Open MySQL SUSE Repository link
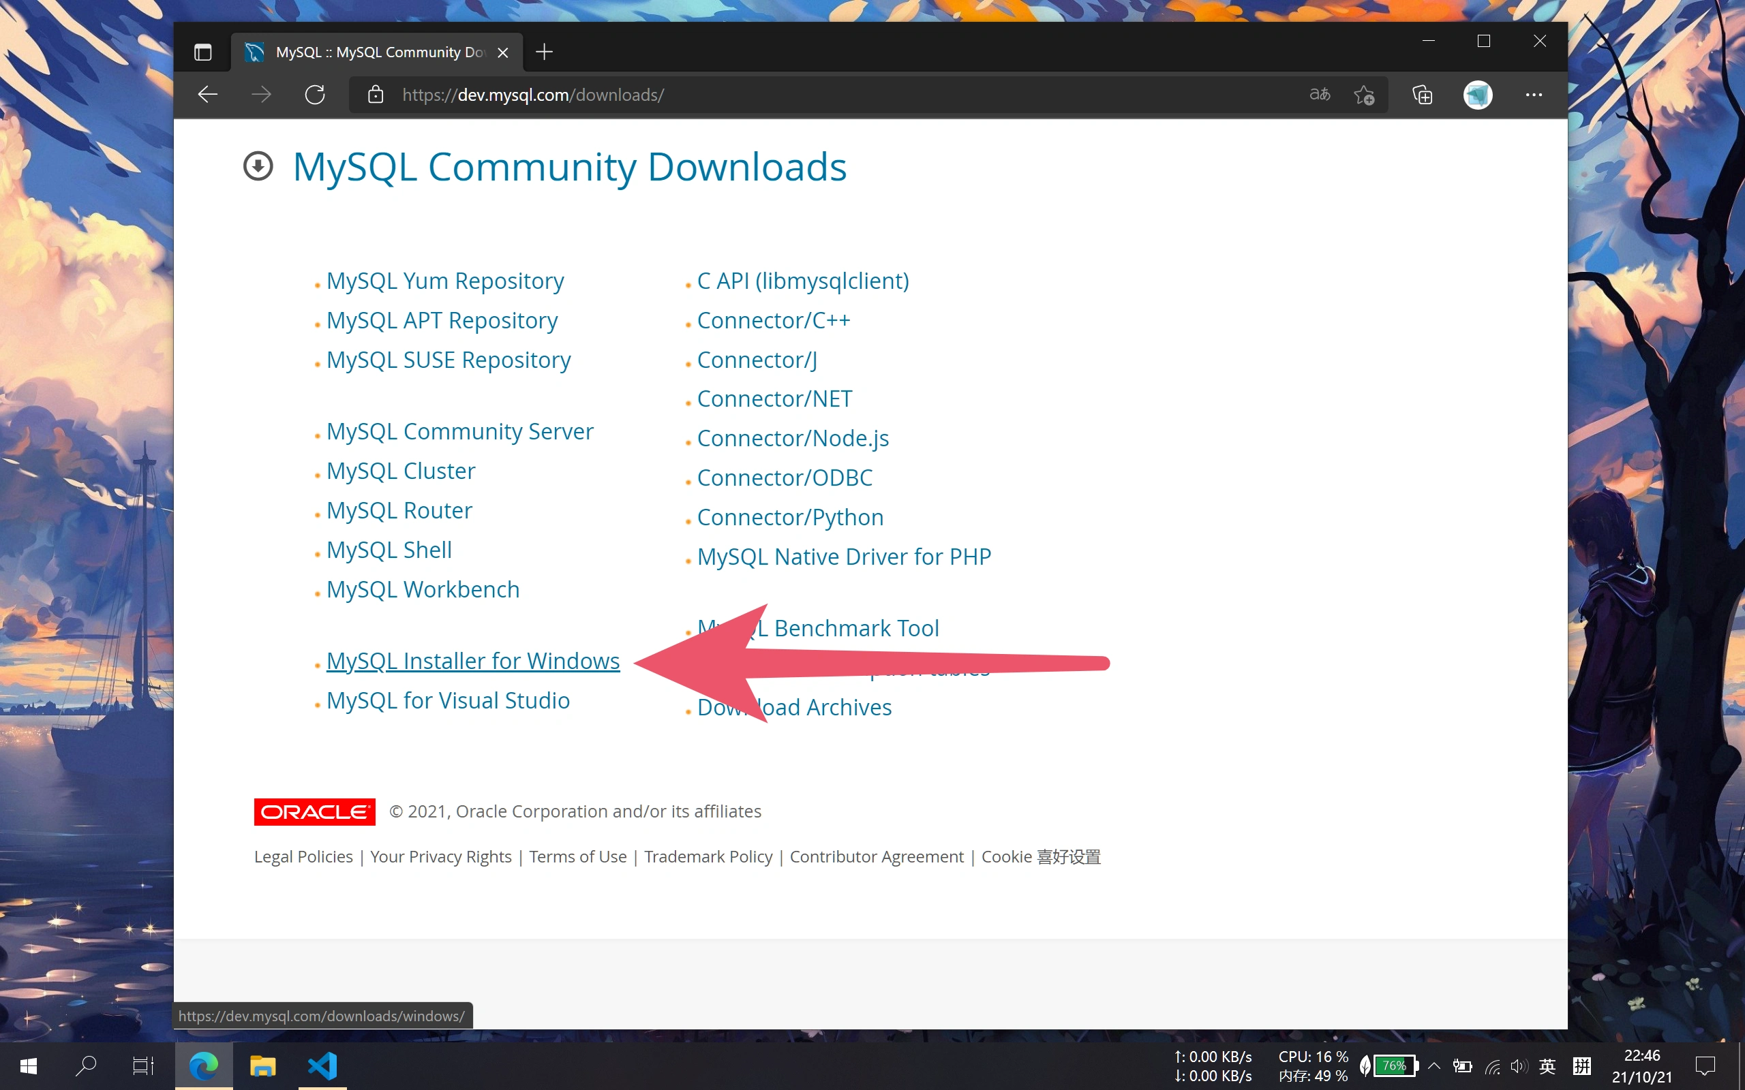The image size is (1745, 1090). point(449,360)
